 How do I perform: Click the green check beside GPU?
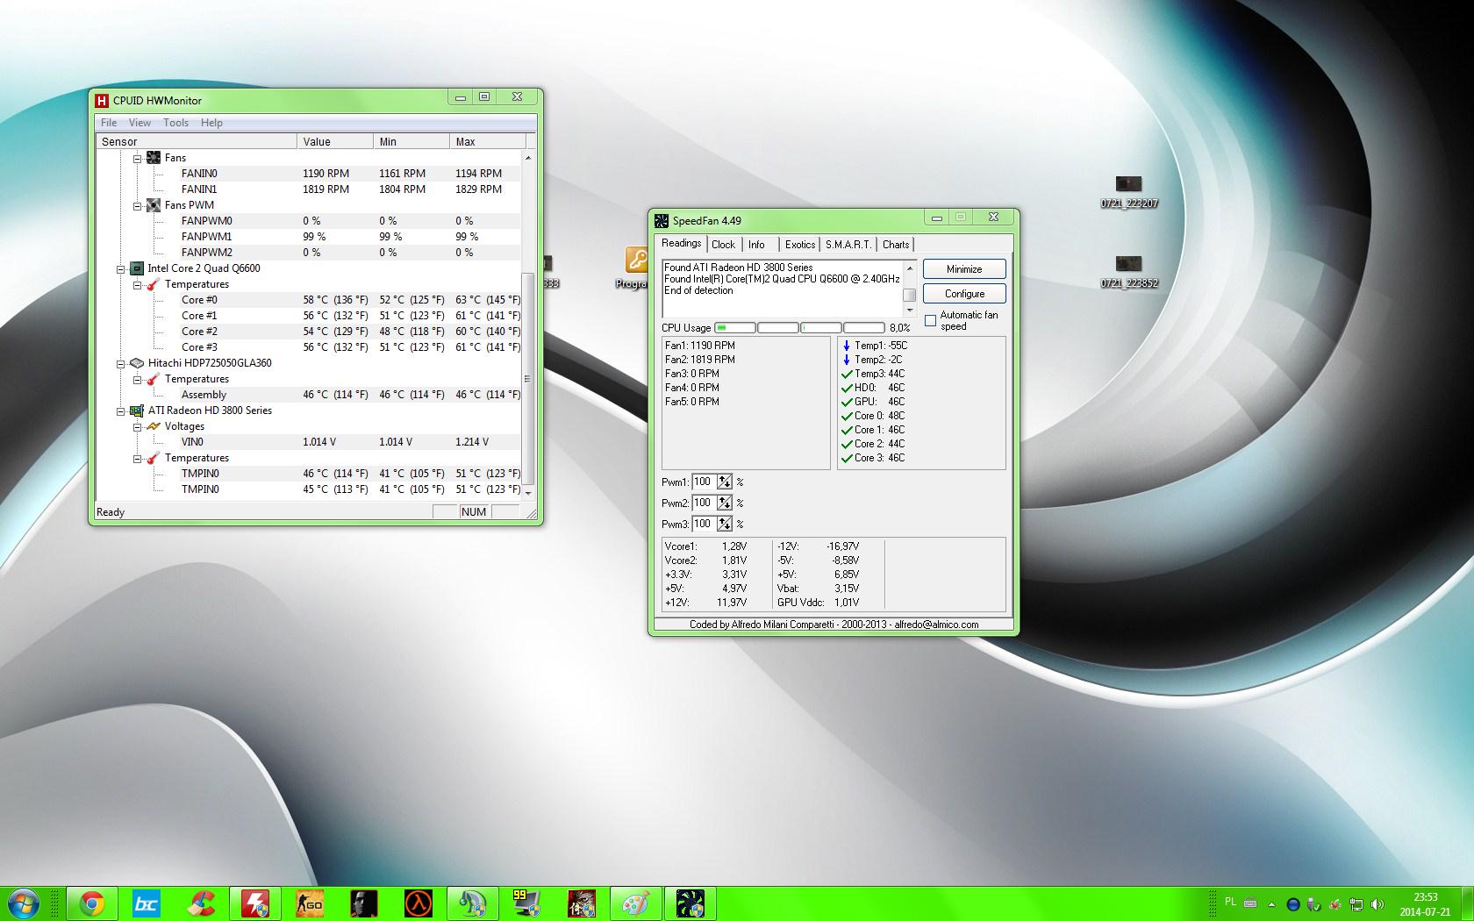847,402
